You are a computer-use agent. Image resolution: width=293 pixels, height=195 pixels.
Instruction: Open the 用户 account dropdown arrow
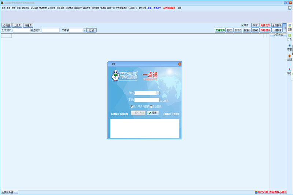(158, 93)
